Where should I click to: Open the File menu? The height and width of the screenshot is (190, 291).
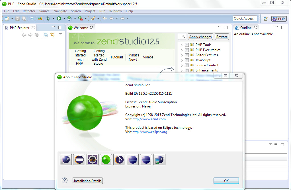[7, 11]
